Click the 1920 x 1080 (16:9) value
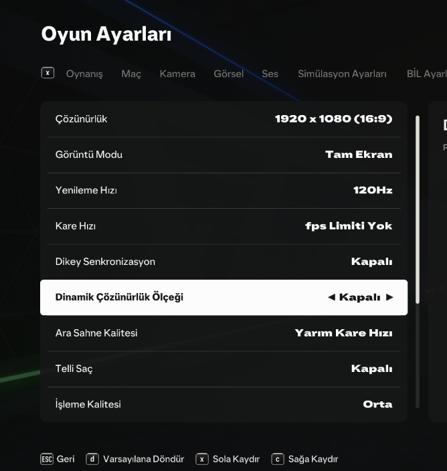This screenshot has height=471, width=447. (334, 119)
